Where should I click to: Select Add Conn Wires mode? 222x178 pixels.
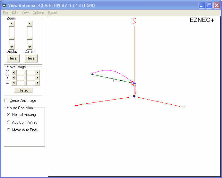[8, 122]
